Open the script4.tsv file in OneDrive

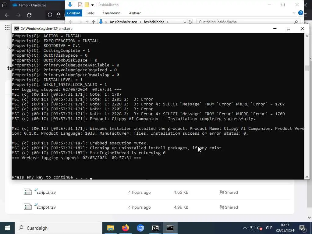pos(46,207)
